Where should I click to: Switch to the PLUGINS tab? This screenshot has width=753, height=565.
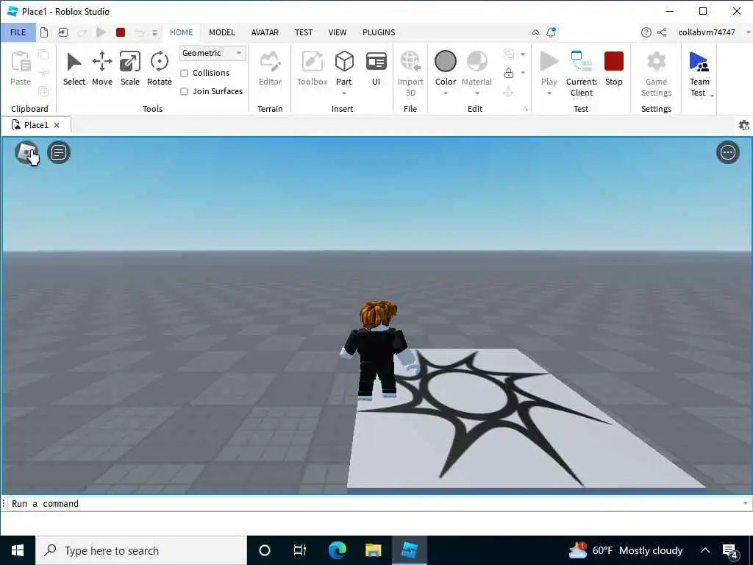379,32
